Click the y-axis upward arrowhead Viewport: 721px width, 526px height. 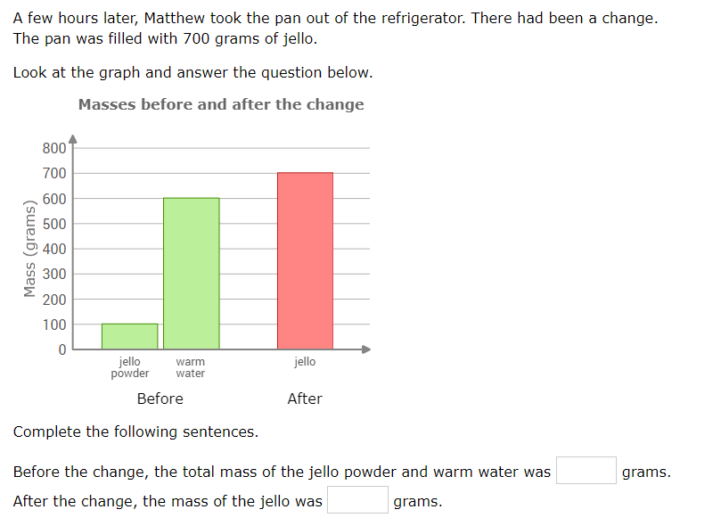73,139
